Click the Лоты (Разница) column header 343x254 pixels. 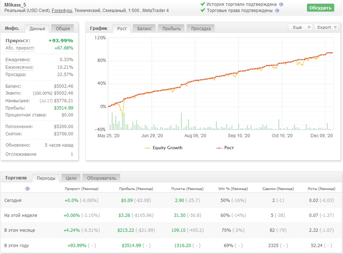321,189
